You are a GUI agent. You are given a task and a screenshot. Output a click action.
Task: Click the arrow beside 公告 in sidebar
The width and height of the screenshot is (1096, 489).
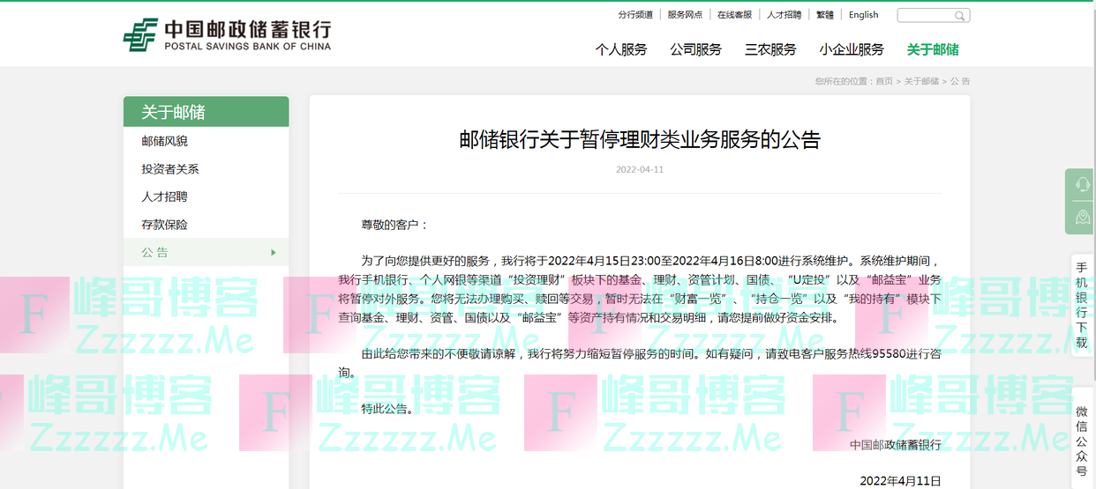274,253
